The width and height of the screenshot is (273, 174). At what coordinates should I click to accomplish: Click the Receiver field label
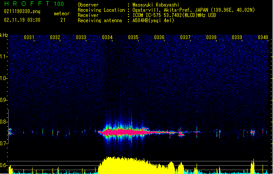(88, 15)
